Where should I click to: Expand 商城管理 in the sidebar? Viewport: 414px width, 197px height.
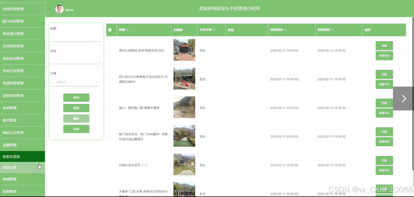tap(22, 179)
